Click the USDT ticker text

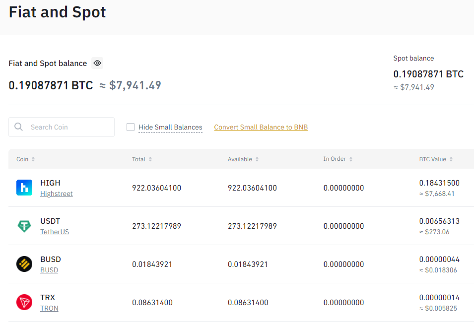tap(50, 221)
